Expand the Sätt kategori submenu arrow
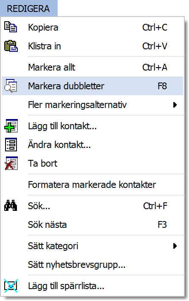 (x=175, y=246)
